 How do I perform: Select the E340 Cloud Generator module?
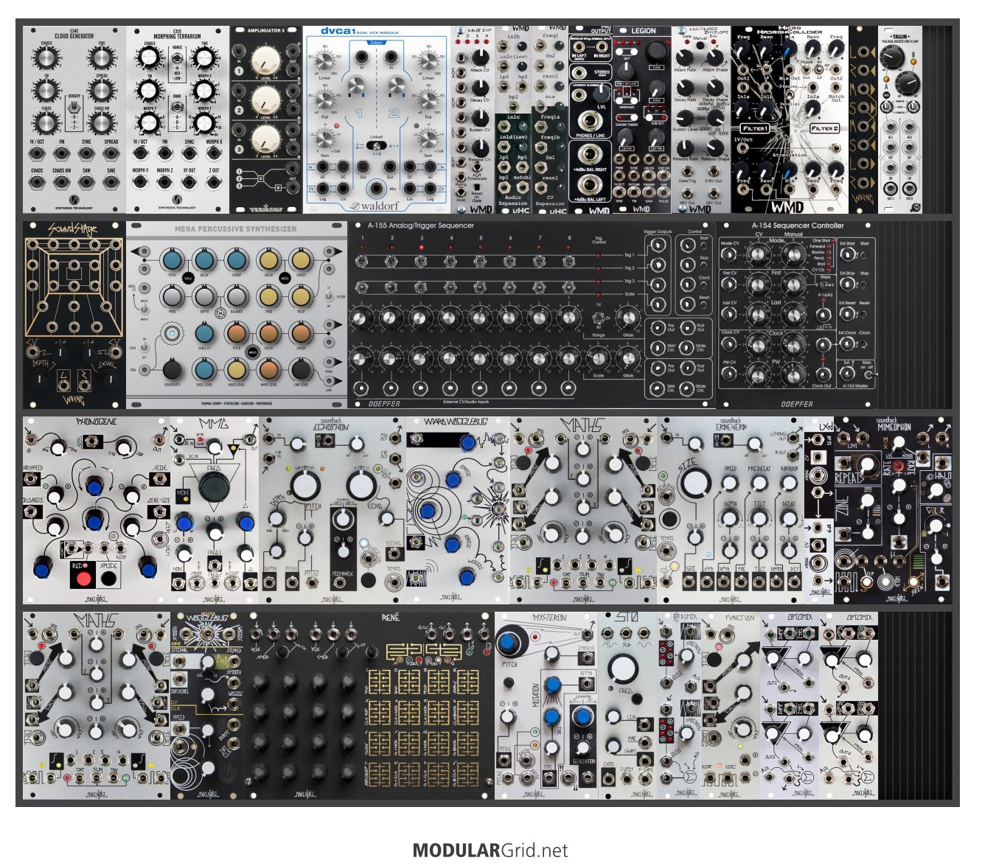pos(74,120)
